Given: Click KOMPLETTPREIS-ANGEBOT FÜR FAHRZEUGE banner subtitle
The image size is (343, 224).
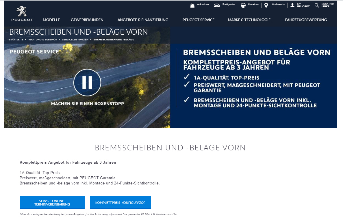Looking at the screenshot, I should pos(237,65).
